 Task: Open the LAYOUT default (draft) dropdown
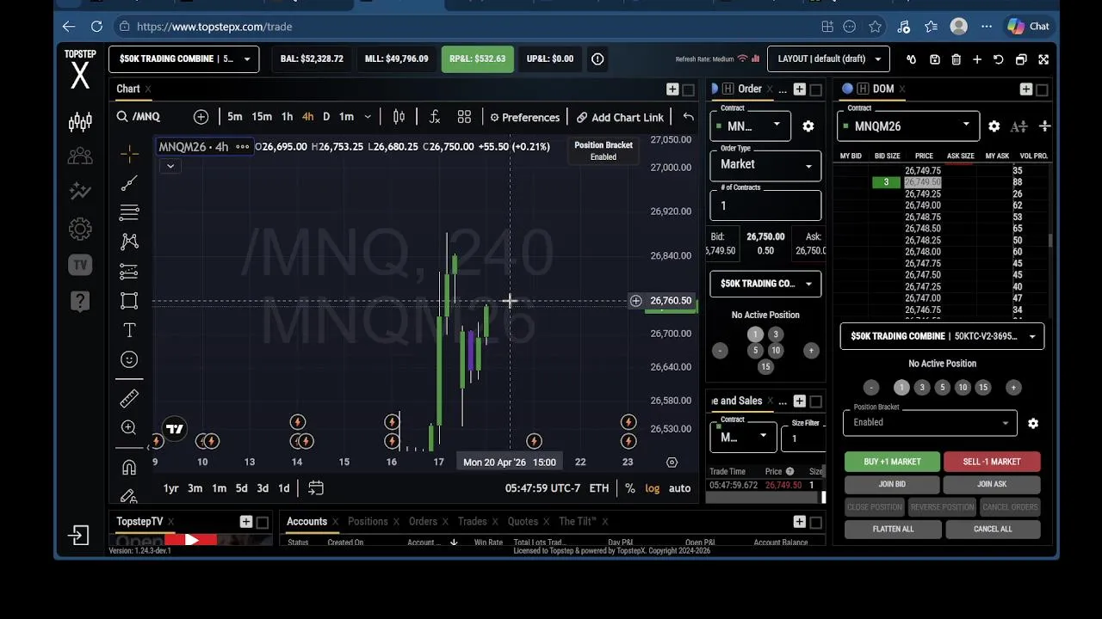pyautogui.click(x=828, y=59)
